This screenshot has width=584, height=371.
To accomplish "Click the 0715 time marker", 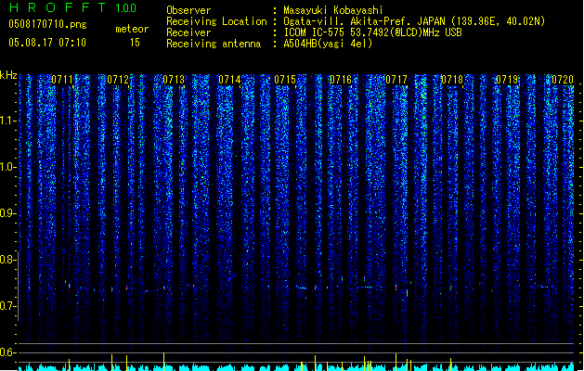I will click(285, 80).
